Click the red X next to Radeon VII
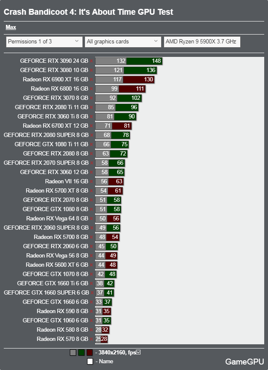Viewport: 268px width, 370px height. (x=91, y=182)
